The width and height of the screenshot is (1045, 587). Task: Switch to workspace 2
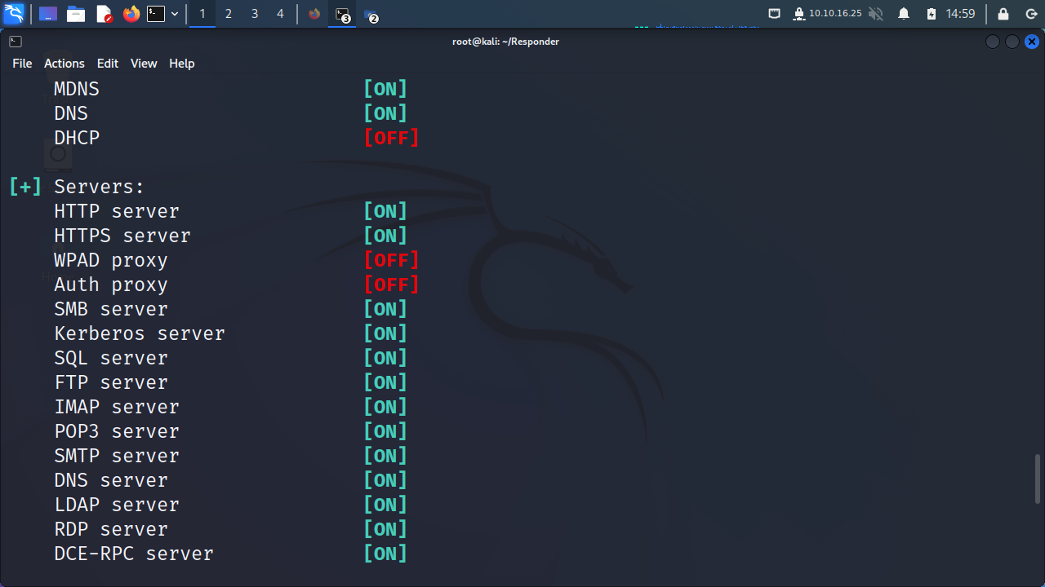[x=229, y=14]
